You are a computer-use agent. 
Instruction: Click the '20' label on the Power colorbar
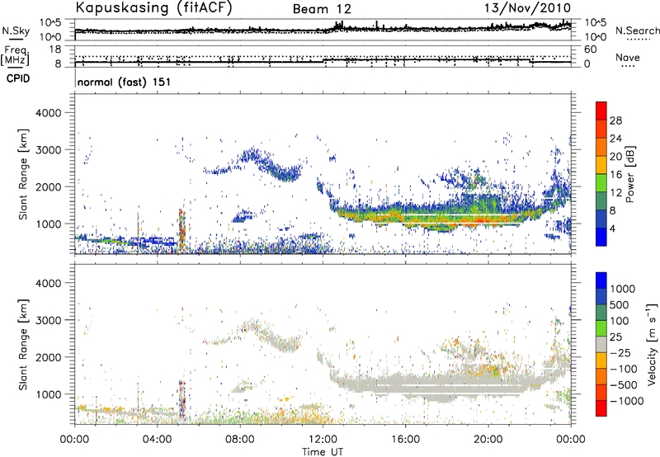615,157
